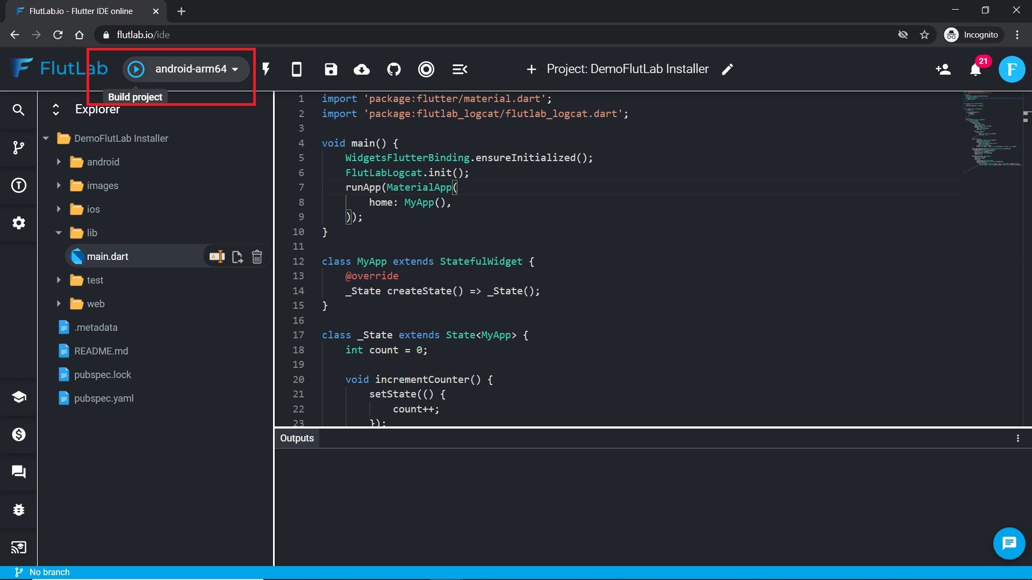Expand the web folder
The image size is (1032, 580).
pos(59,304)
